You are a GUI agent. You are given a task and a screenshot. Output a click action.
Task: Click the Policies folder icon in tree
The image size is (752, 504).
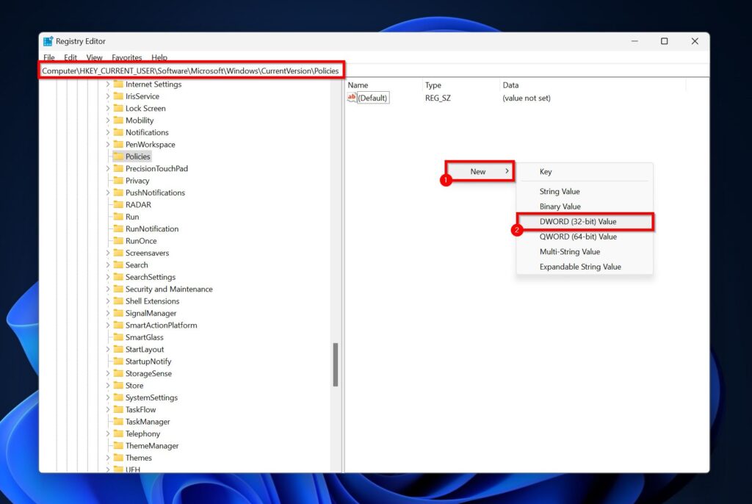tap(117, 156)
